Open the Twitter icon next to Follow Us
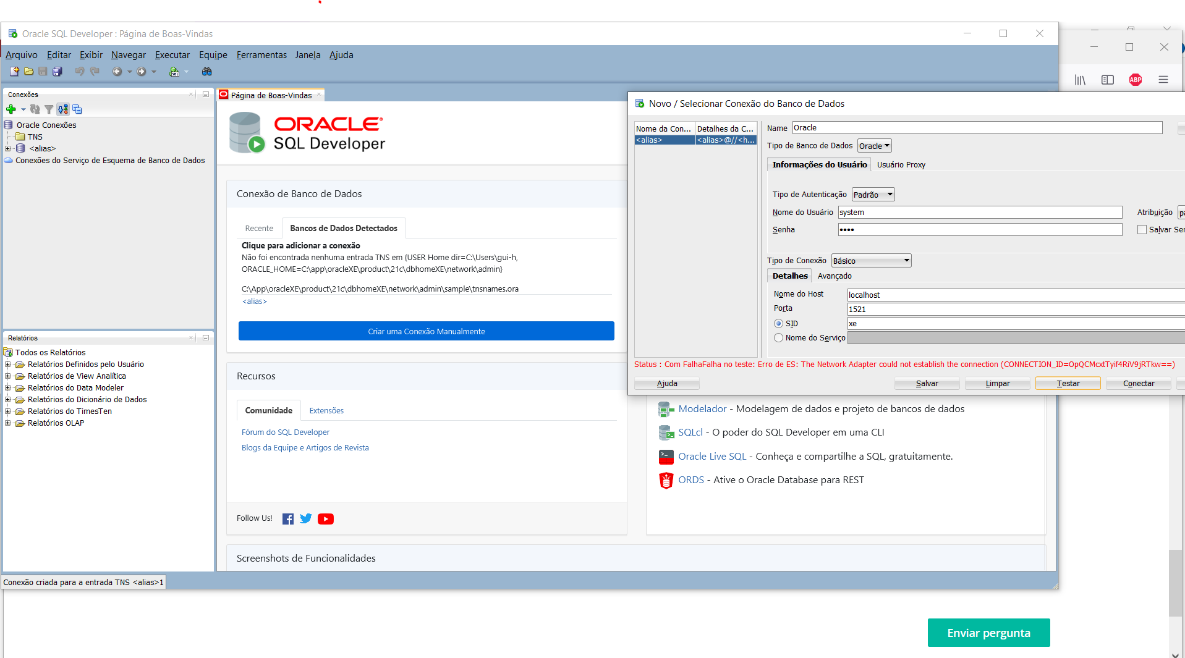 click(306, 519)
